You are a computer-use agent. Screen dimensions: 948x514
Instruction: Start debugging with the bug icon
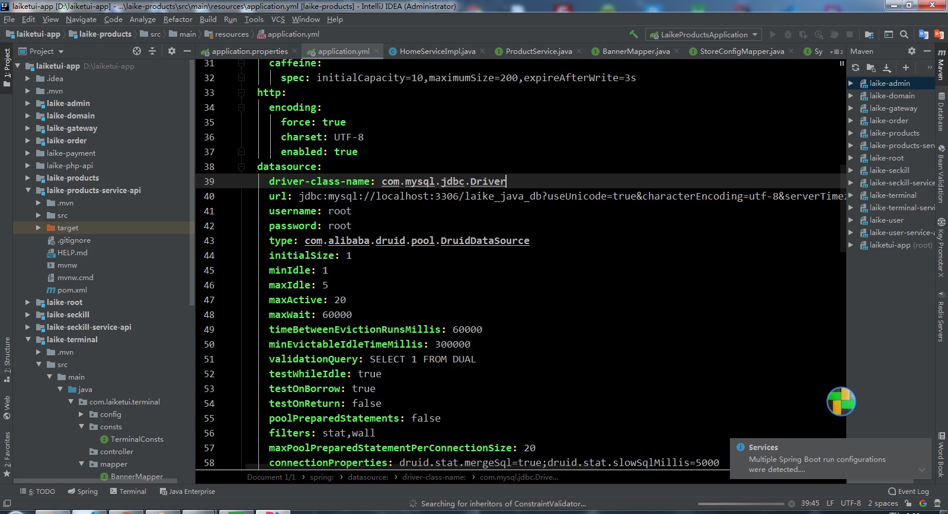[788, 34]
